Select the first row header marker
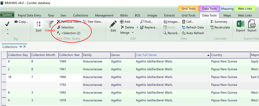Screen dimensions: 259x106 (x=4, y=59)
